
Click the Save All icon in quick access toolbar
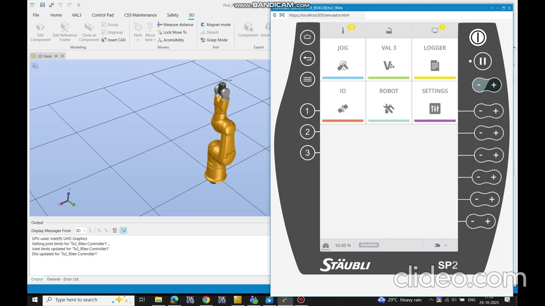coord(51,5)
